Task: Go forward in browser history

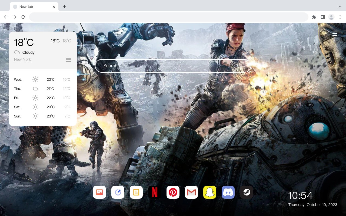Action: point(15,17)
